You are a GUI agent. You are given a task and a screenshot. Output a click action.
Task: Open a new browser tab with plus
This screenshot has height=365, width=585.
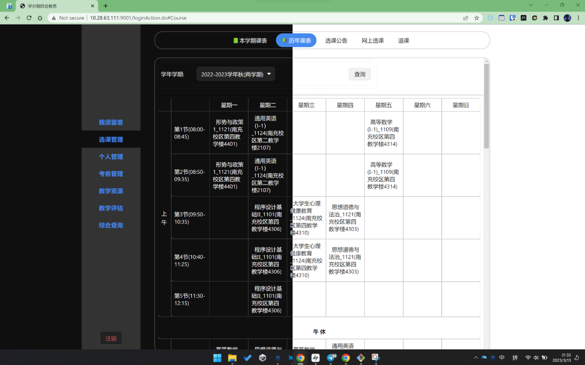coord(106,6)
